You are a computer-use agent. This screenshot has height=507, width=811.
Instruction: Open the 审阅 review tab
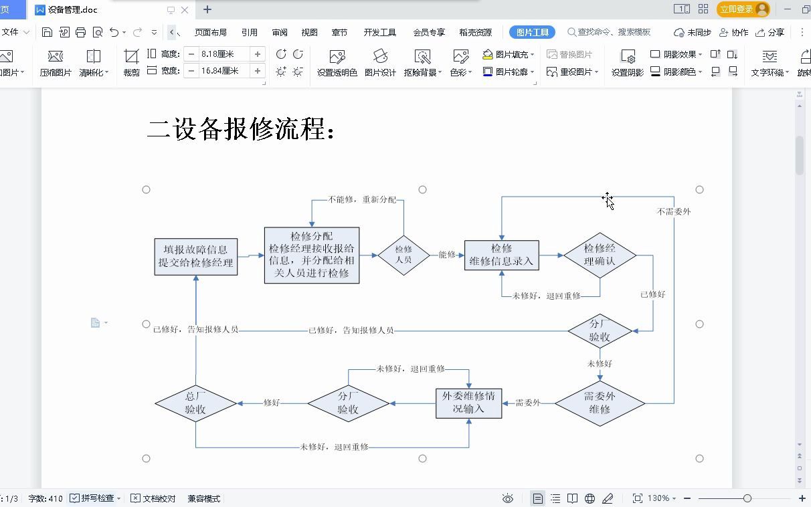coord(280,32)
